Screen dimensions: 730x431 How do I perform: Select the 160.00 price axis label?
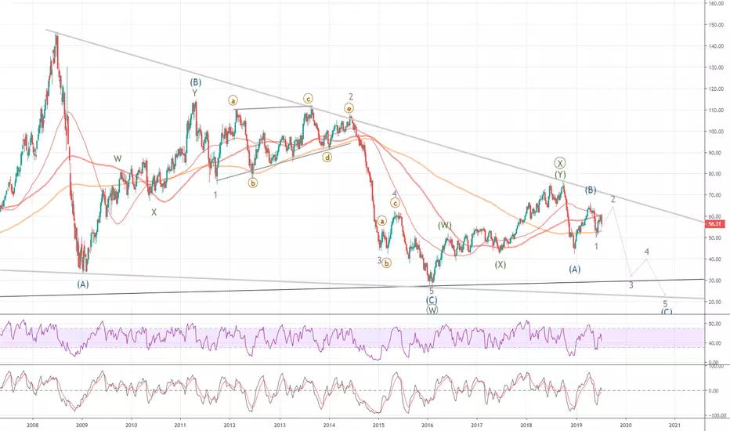716,3
